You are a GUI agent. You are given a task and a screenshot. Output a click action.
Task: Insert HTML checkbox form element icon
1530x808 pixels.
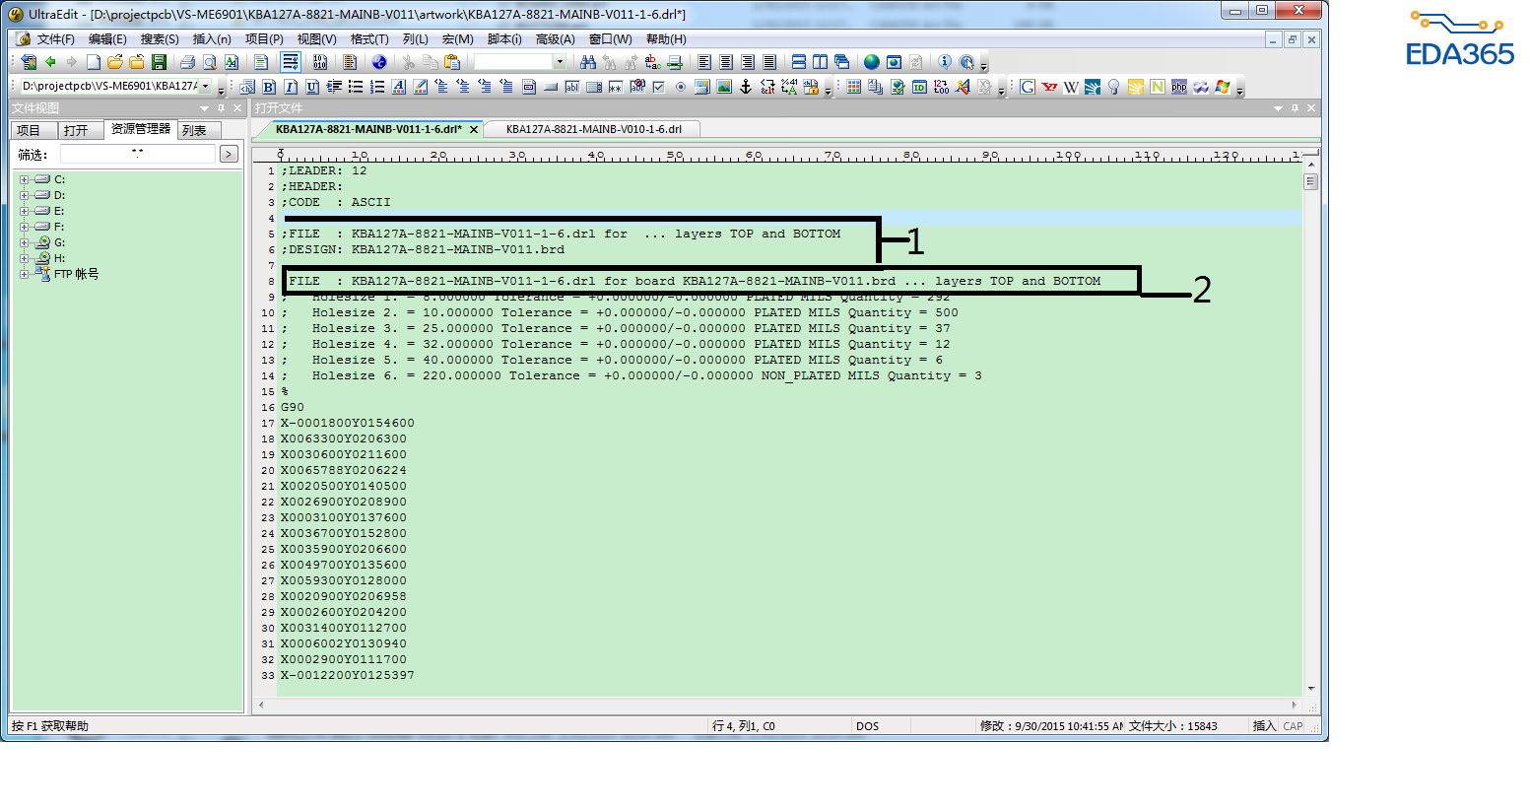point(659,87)
